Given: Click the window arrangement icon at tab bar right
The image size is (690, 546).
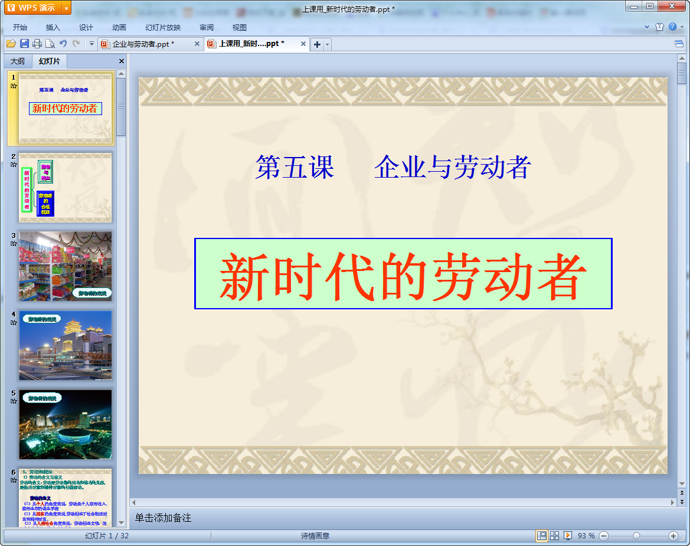Looking at the screenshot, I should tap(679, 44).
